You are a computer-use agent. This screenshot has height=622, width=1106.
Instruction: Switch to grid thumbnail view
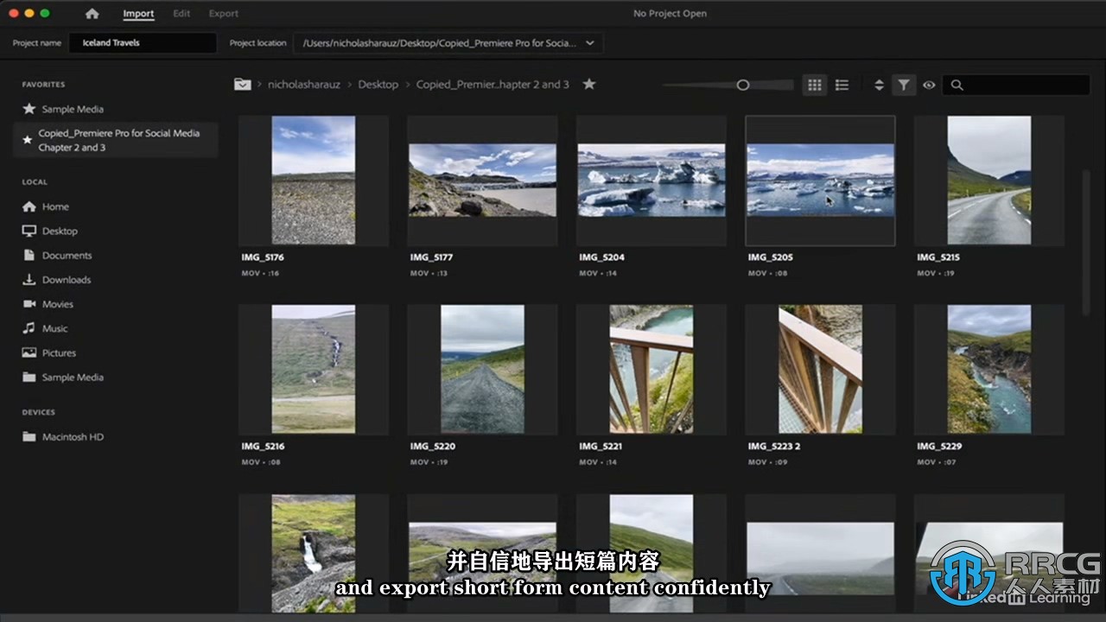pos(814,85)
